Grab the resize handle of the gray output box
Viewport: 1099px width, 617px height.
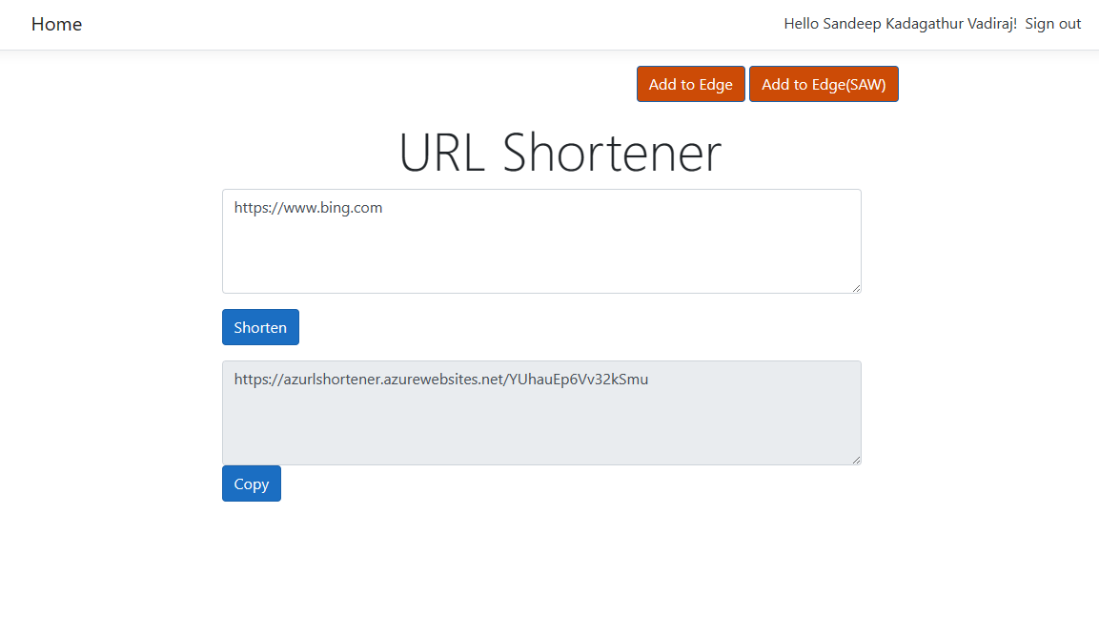point(856,460)
